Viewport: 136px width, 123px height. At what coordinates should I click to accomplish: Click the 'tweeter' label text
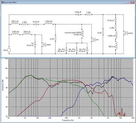(x=130, y=33)
